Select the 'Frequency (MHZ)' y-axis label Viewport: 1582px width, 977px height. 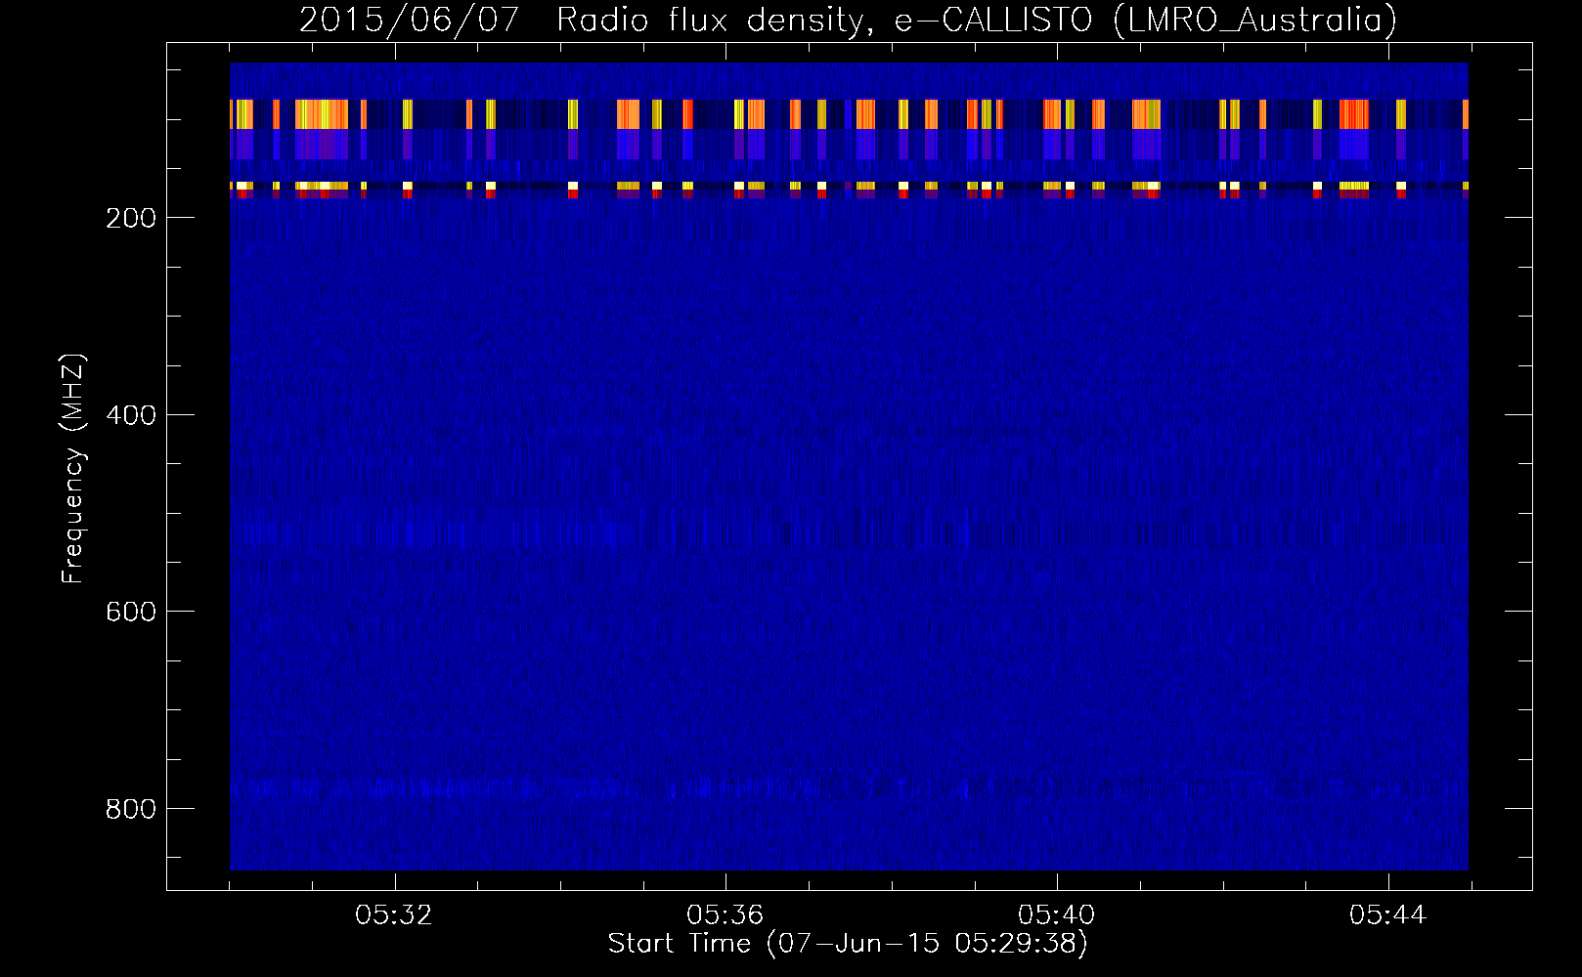pos(73,469)
